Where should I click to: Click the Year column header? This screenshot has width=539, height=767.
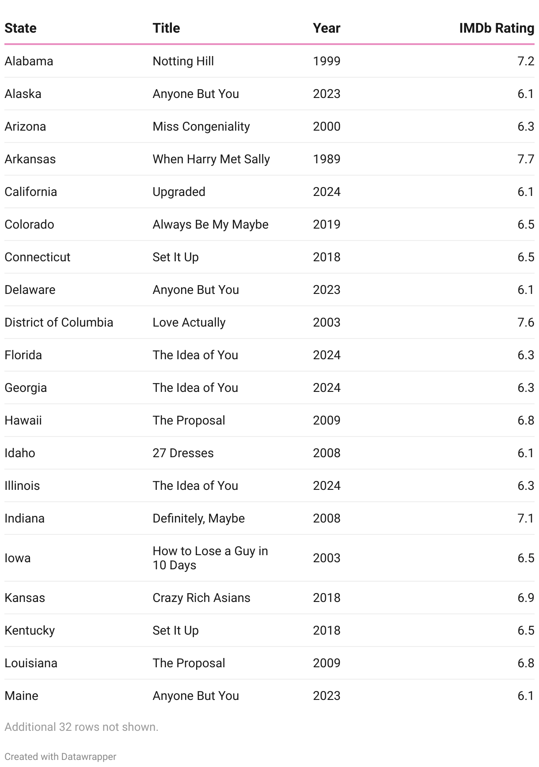[x=326, y=28]
